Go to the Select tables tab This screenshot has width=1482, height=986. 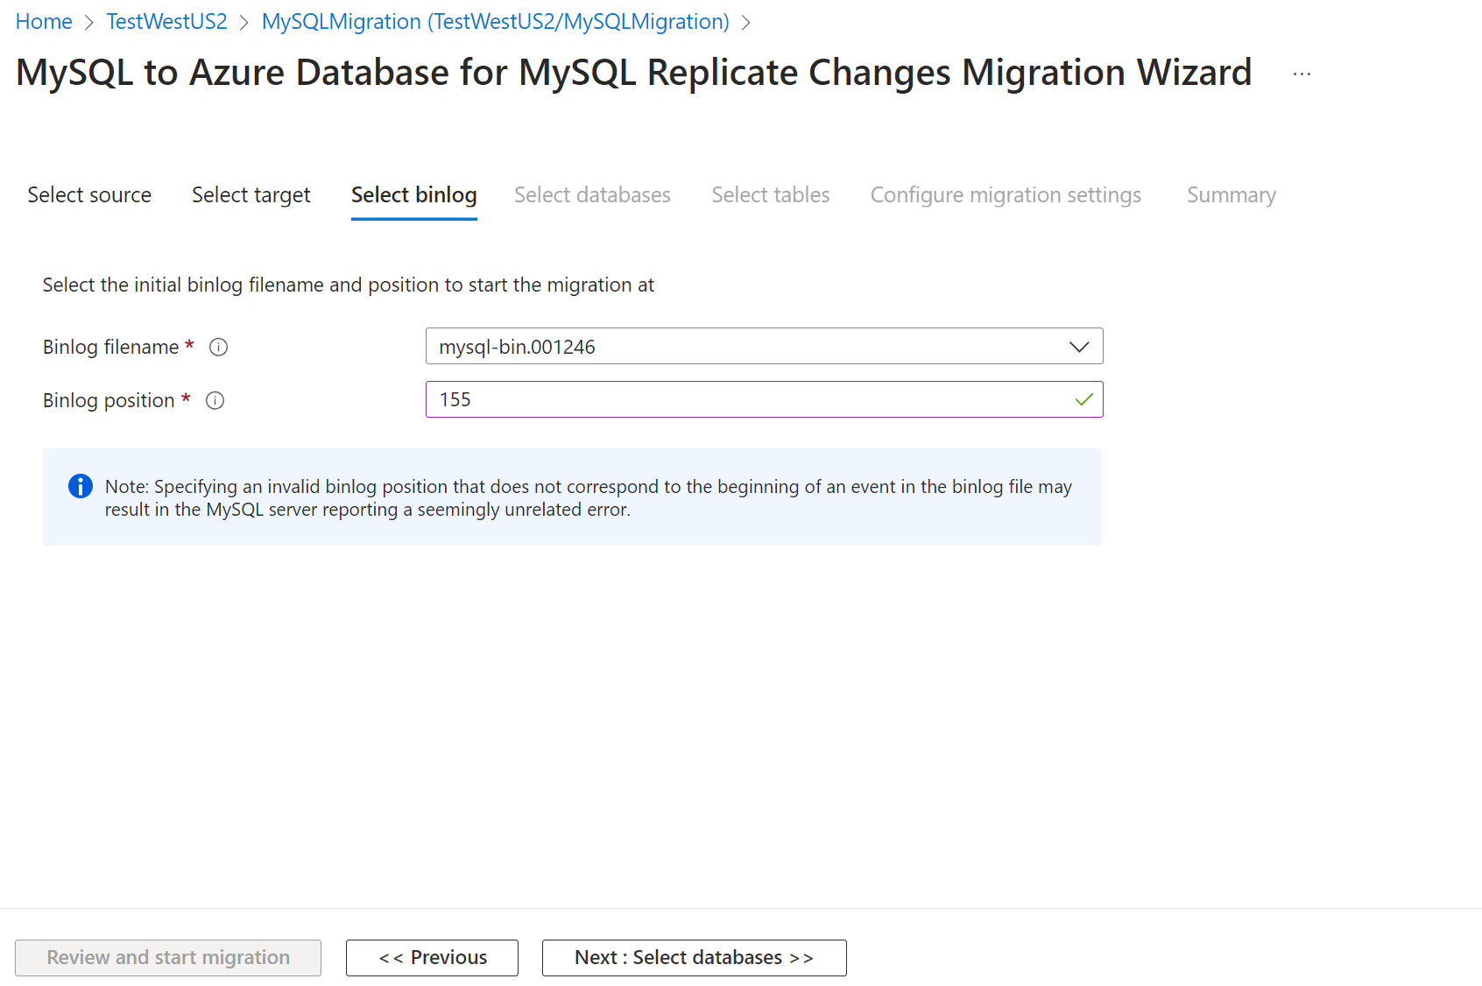click(771, 195)
